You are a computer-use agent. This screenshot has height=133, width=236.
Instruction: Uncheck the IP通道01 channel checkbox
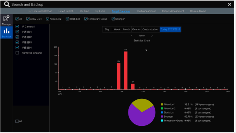17,32
